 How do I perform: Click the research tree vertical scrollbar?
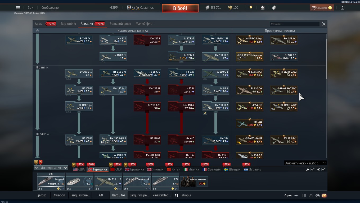(x=326, y=59)
